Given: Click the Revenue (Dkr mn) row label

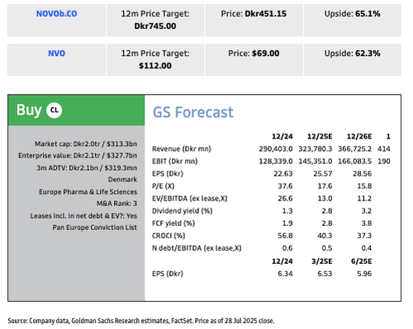Looking at the screenshot, I should pyautogui.click(x=182, y=149).
